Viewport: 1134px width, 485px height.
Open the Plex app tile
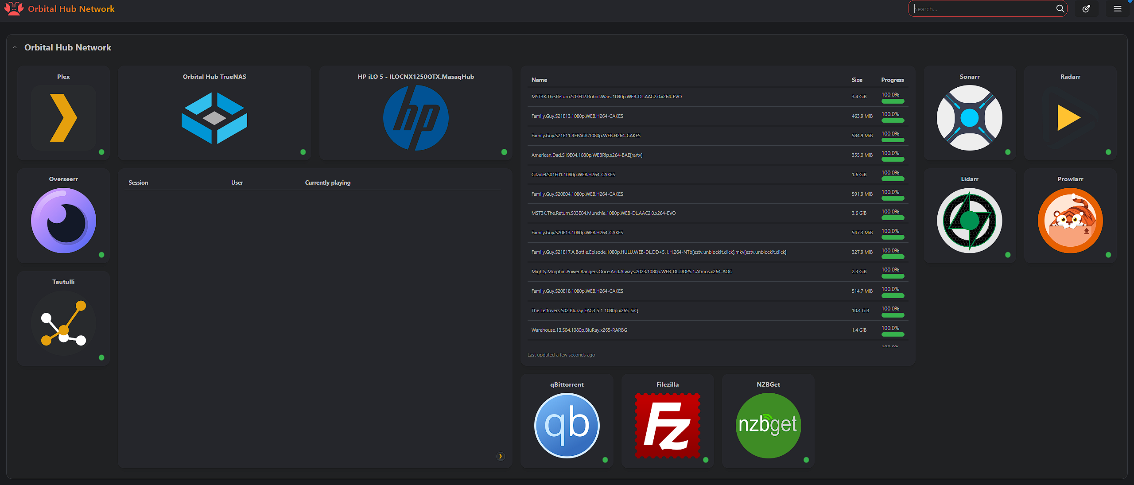[x=63, y=118]
